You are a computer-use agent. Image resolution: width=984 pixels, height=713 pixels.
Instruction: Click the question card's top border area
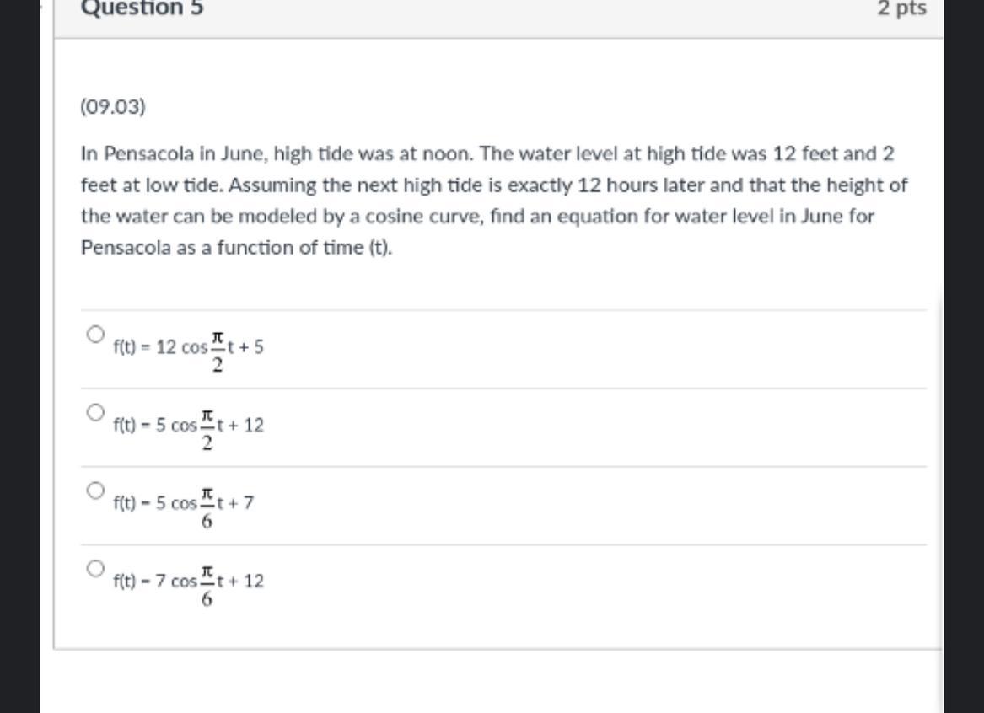[x=497, y=38]
